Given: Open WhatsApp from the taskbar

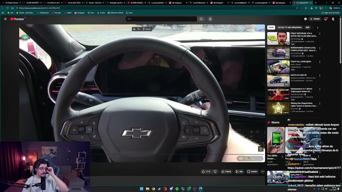Looking at the screenshot, I should pos(189,189).
